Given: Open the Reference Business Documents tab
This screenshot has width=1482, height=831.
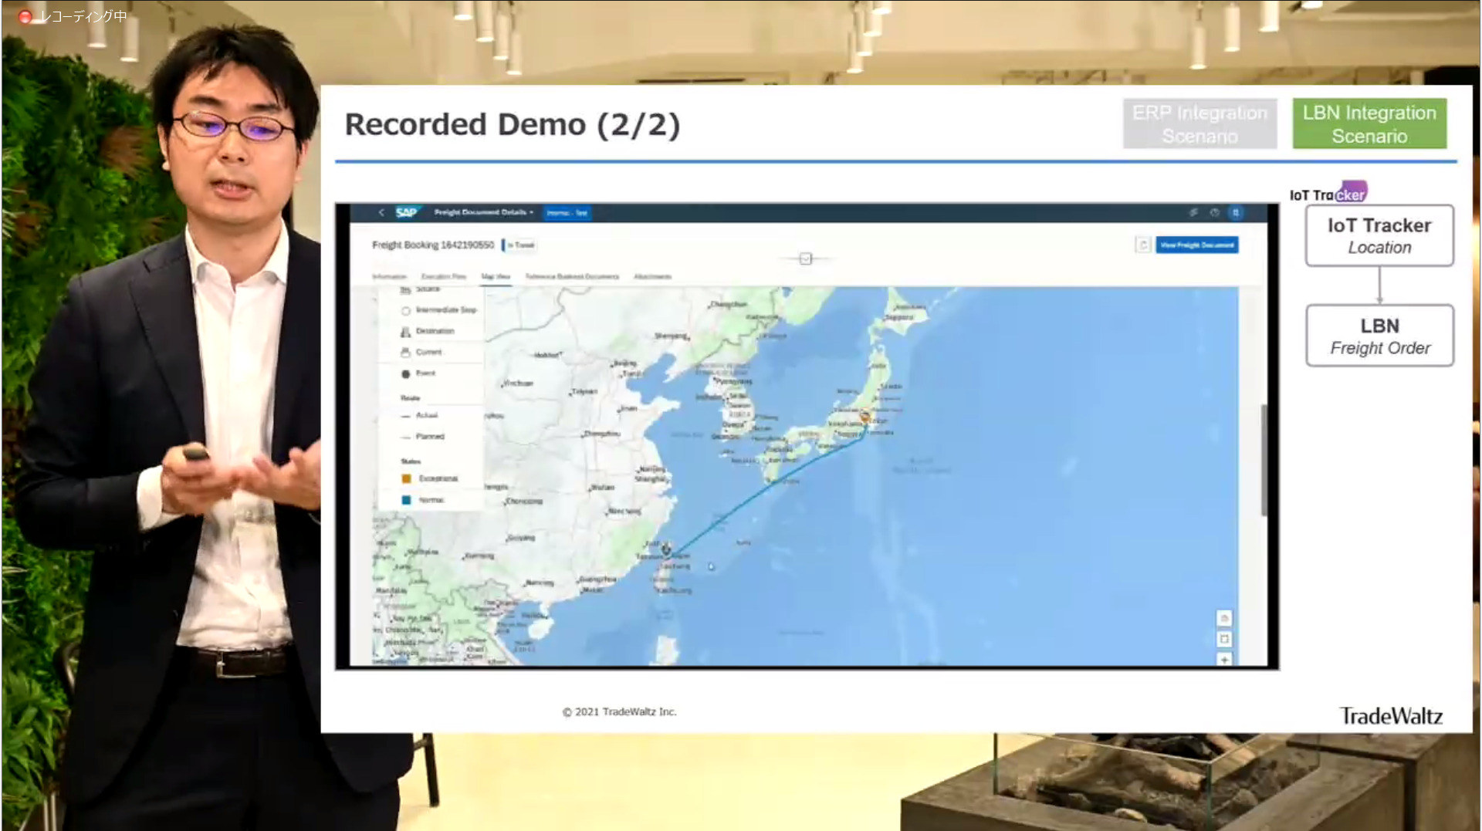Looking at the screenshot, I should click(x=572, y=276).
